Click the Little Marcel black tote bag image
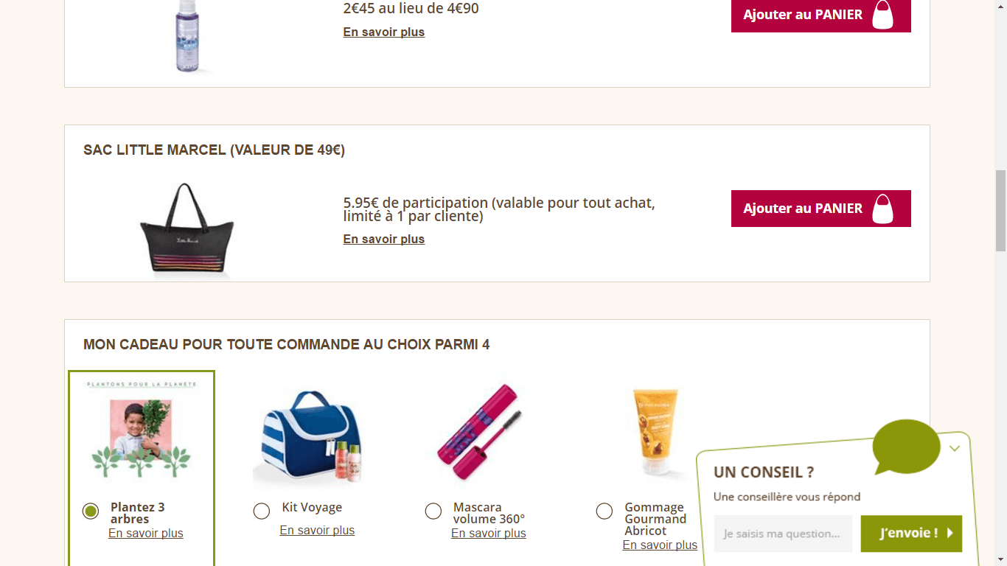 (x=187, y=228)
